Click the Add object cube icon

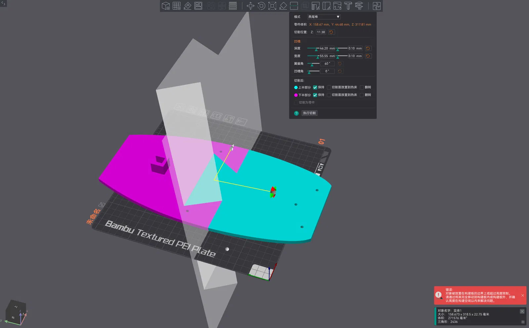tap(166, 6)
